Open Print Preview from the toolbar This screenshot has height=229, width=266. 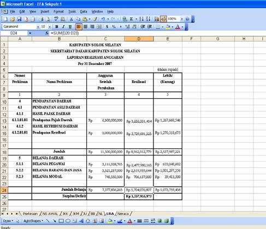click(48, 19)
